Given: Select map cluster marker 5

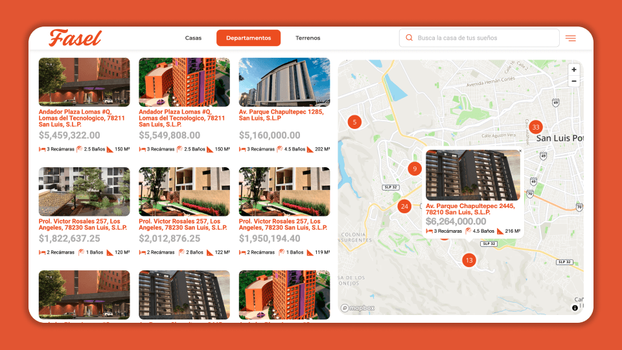Looking at the screenshot, I should pos(354,122).
